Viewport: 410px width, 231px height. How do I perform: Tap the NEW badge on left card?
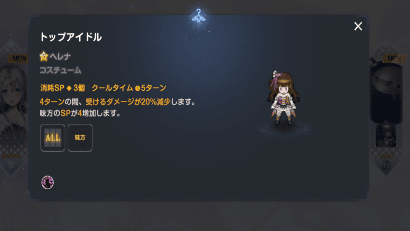[x=18, y=59]
